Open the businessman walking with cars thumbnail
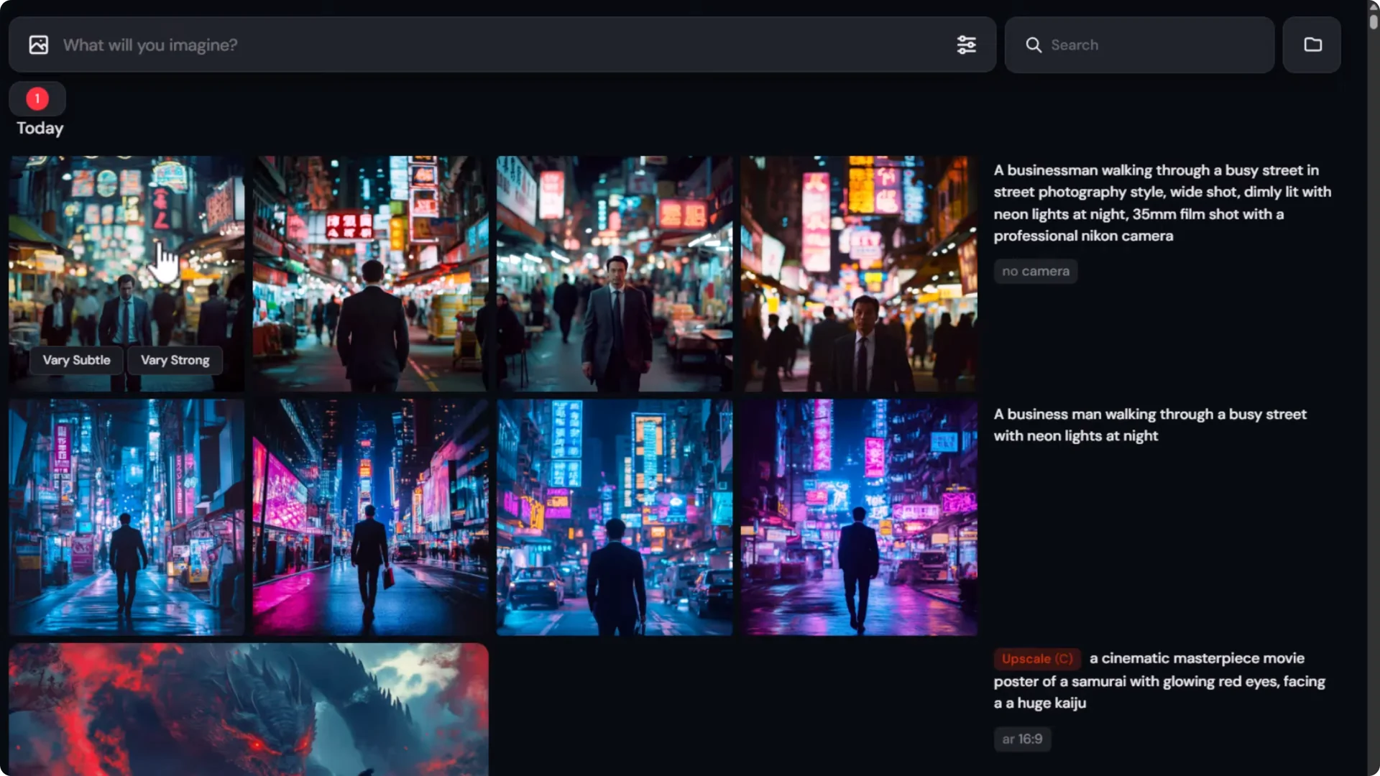 click(x=615, y=517)
